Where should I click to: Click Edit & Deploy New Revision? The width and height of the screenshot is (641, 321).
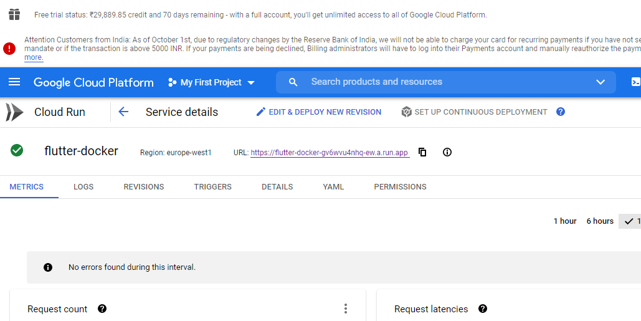tap(319, 112)
